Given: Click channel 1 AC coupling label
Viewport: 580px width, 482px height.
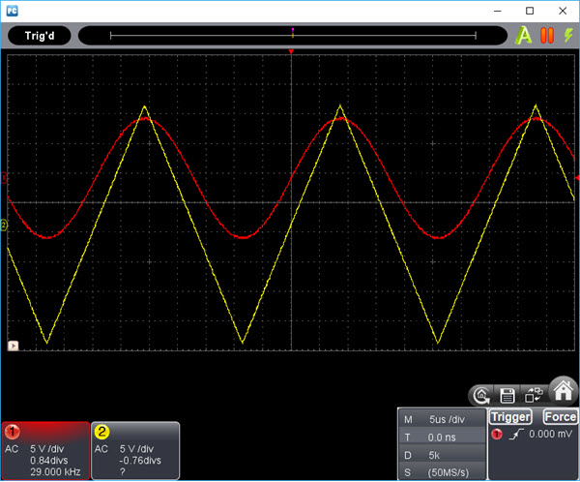Looking at the screenshot, I should [x=12, y=449].
